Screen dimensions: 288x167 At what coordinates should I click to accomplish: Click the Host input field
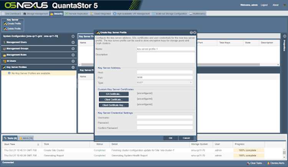tap(165, 72)
